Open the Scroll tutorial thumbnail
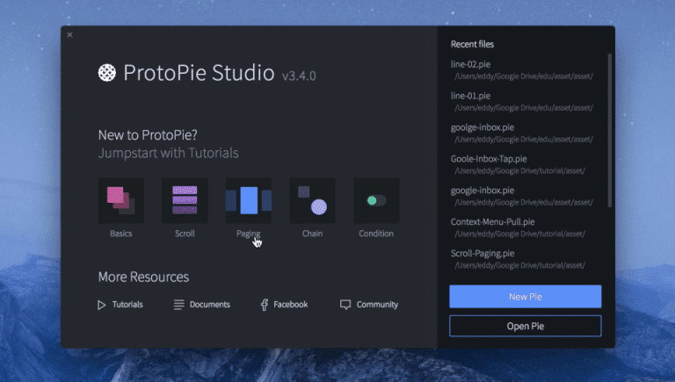This screenshot has width=675, height=382. pyautogui.click(x=185, y=200)
